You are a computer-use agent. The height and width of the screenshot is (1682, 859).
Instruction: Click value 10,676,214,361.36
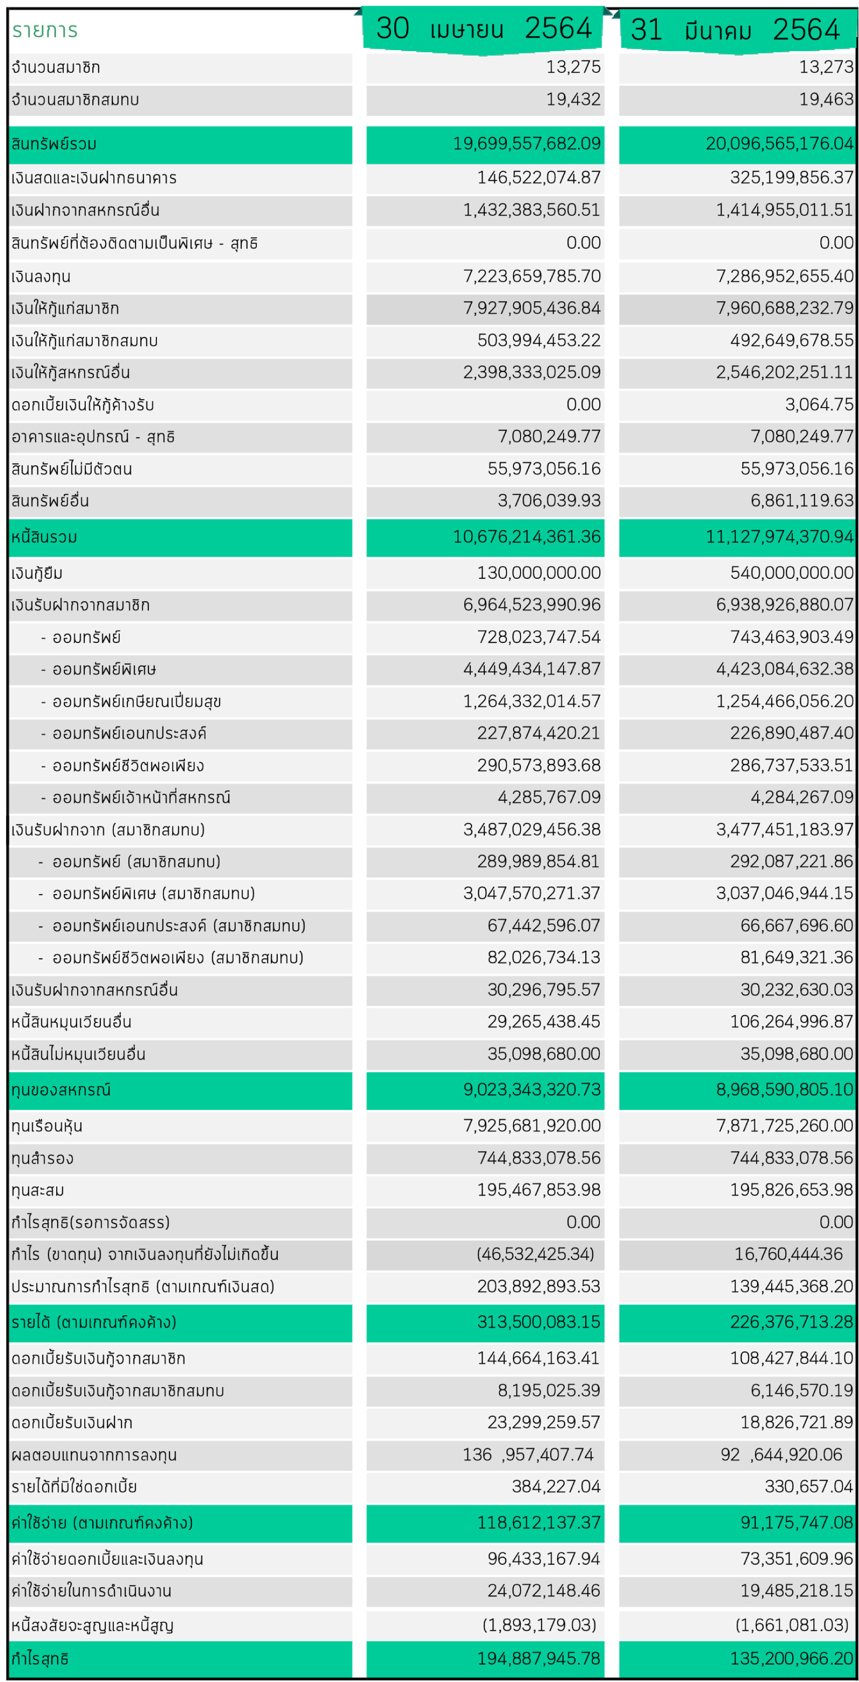click(x=527, y=537)
